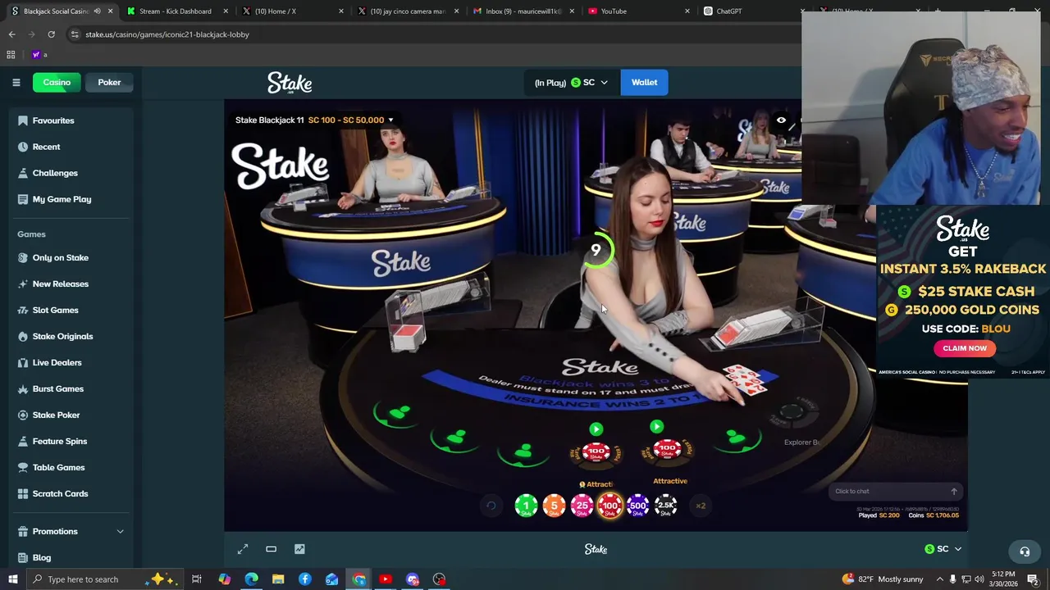Select the 25 chip

pos(582,506)
